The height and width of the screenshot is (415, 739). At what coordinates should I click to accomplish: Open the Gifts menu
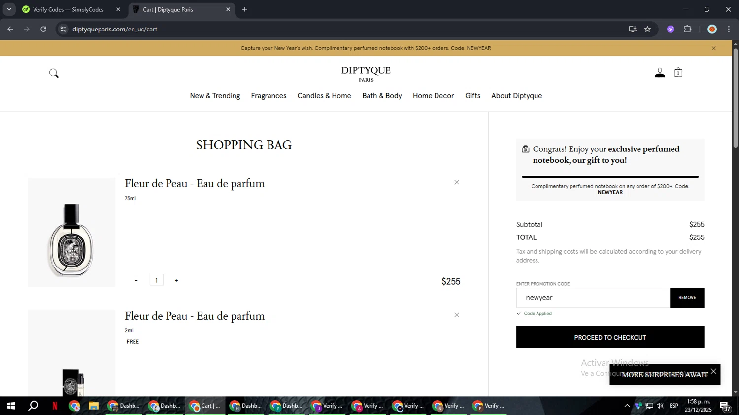472,96
